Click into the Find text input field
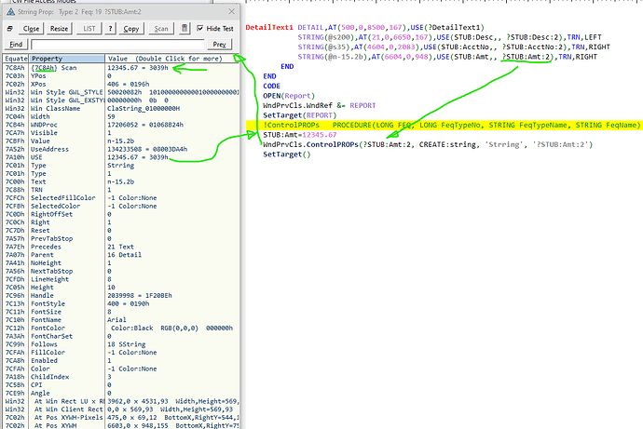The height and width of the screenshot is (429, 643). [116, 44]
